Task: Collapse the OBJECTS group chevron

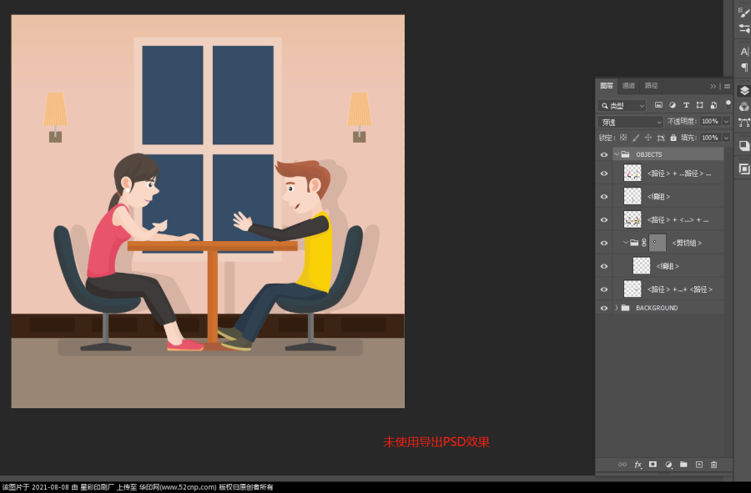Action: pos(617,154)
